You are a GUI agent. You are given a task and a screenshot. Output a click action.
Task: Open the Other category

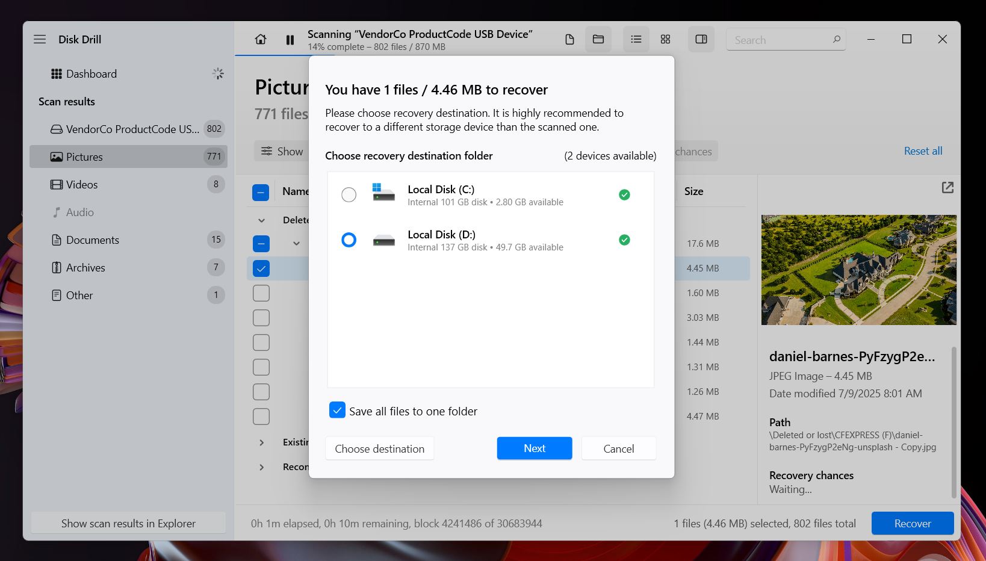click(x=128, y=295)
